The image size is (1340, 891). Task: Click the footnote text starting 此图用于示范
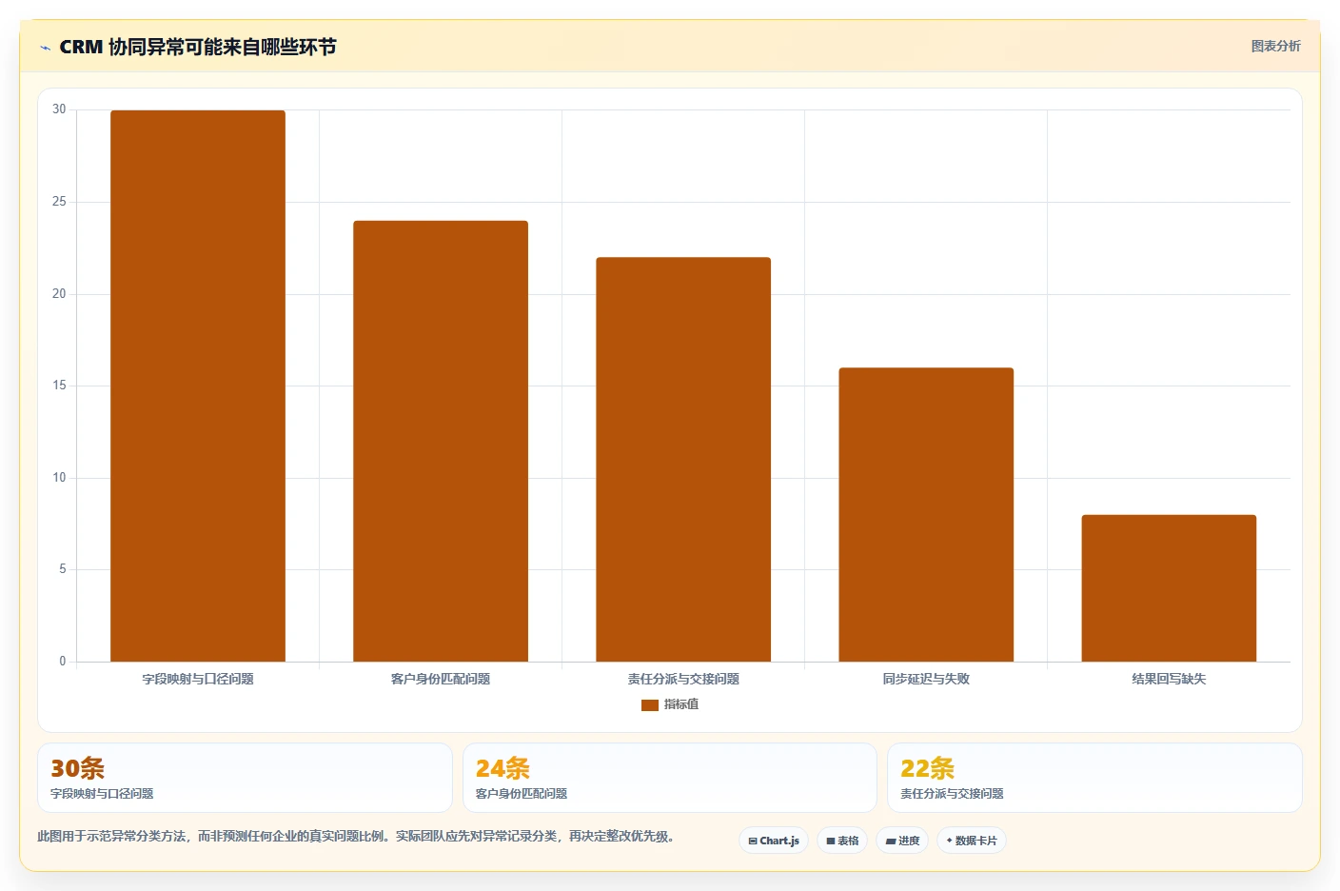[356, 837]
